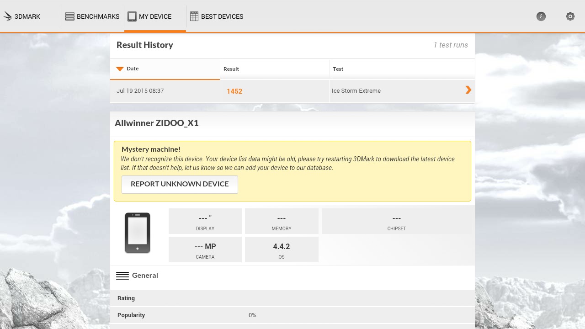Select the OS 4.4.2 tile
Screen dimensions: 585x329
tap(282, 249)
